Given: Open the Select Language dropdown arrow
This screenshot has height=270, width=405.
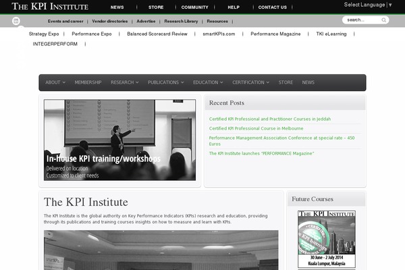Looking at the screenshot, I should [x=390, y=5].
